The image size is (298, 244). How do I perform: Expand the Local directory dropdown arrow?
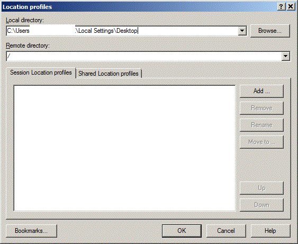pyautogui.click(x=242, y=31)
